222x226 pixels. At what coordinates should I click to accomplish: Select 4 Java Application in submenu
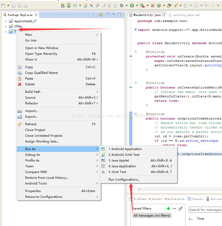point(138,166)
